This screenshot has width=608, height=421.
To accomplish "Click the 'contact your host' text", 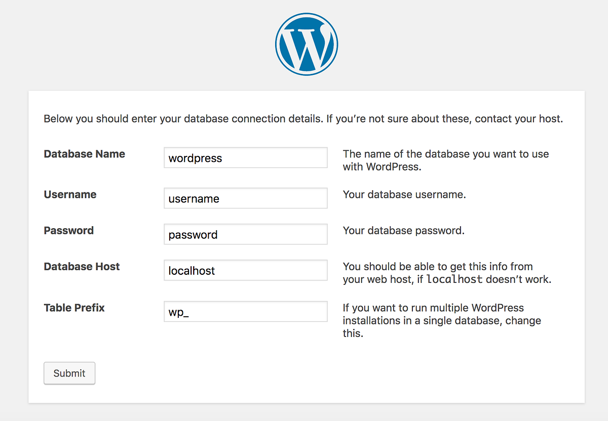I will 519,119.
